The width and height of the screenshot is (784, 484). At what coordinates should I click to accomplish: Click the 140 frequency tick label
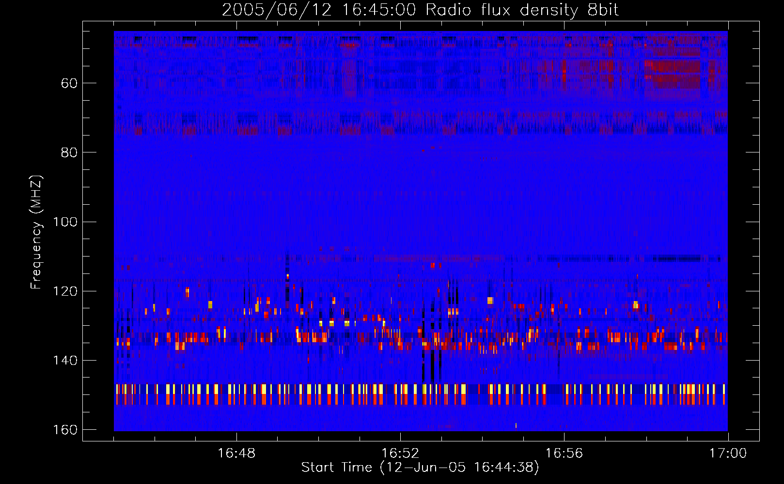click(65, 361)
